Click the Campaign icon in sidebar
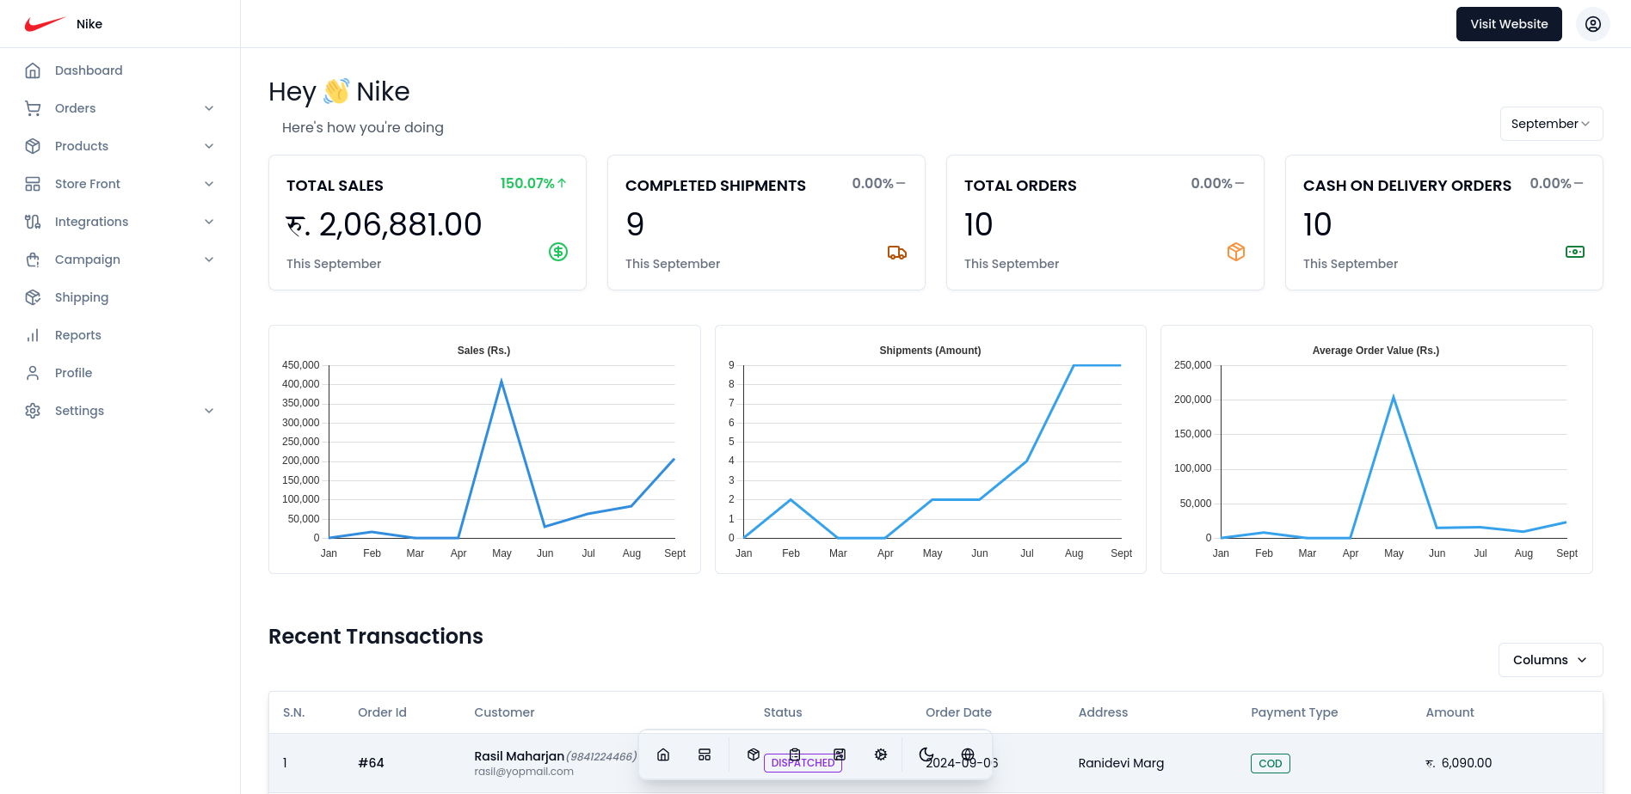Viewport: 1631px width, 794px height. pyautogui.click(x=33, y=260)
